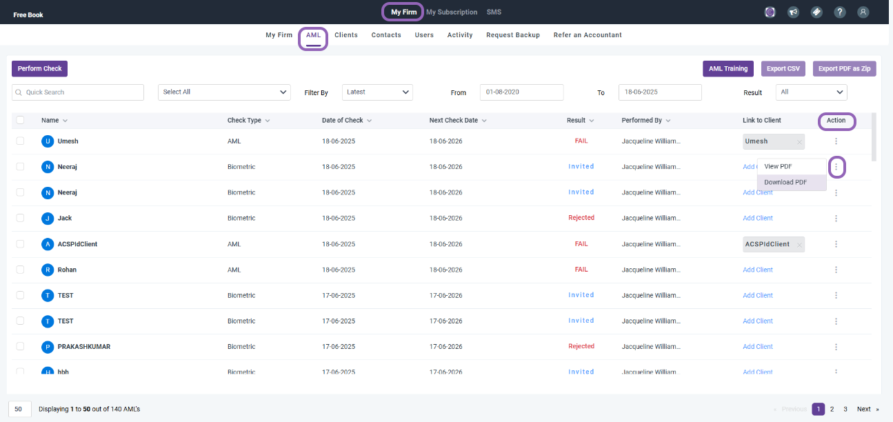Open three-dot action menu for ACSPIdClient
Screen dimensions: 893x422
[x=836, y=244]
